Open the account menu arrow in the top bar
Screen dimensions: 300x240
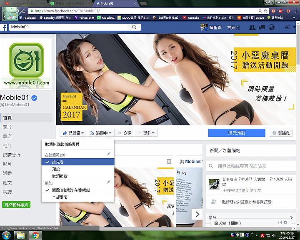coord(295,27)
